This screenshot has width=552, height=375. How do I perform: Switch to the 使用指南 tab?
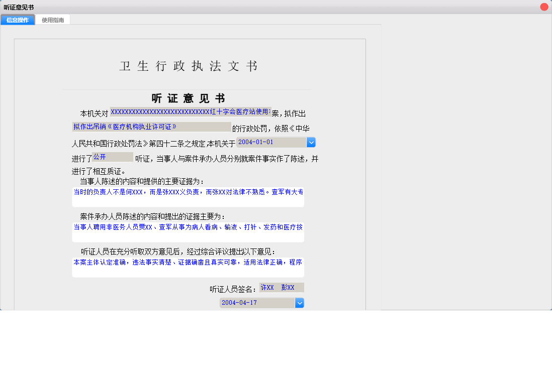52,20
